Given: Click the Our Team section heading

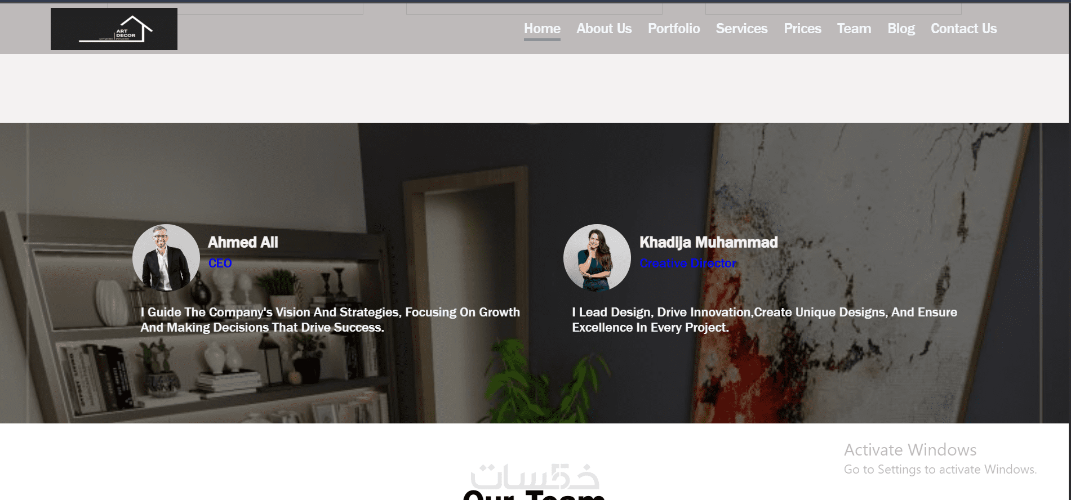Looking at the screenshot, I should 534,495.
